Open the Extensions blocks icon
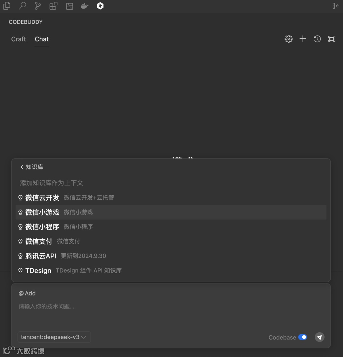 (x=53, y=6)
